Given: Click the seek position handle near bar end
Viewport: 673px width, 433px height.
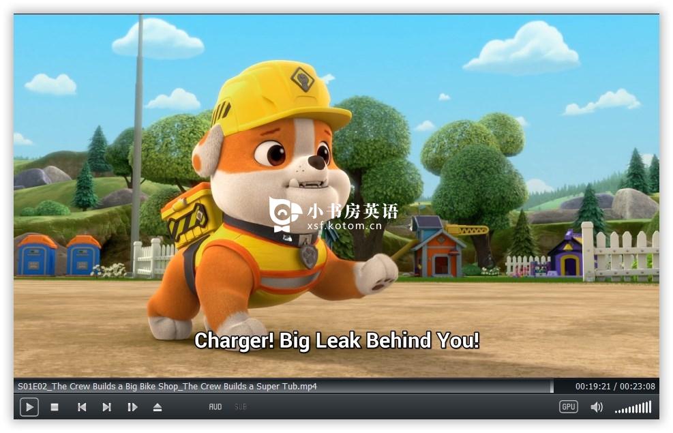Looking at the screenshot, I should pyautogui.click(x=552, y=386).
